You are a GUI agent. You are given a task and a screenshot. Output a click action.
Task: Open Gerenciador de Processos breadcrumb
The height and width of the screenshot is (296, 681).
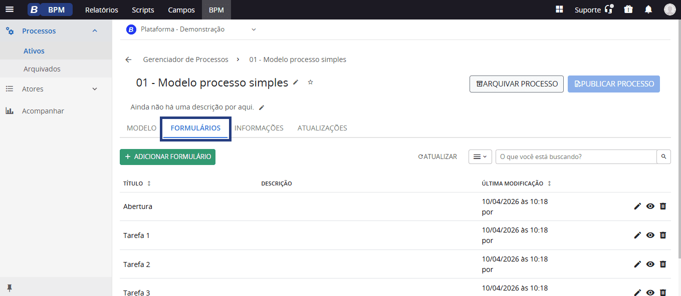tap(186, 59)
